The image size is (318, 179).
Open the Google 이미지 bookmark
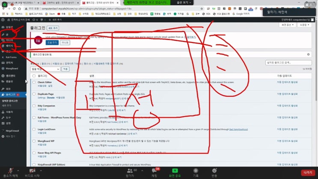click(241, 14)
